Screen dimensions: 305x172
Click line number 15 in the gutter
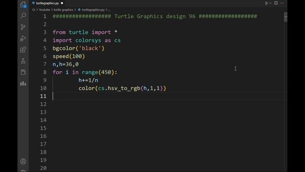[x=43, y=129]
